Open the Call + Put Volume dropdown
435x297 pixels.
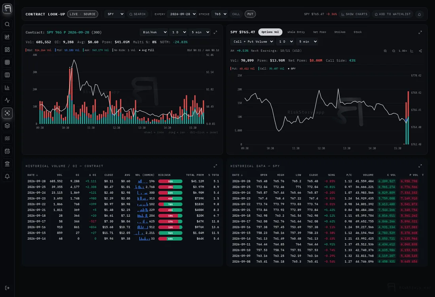pos(252,42)
